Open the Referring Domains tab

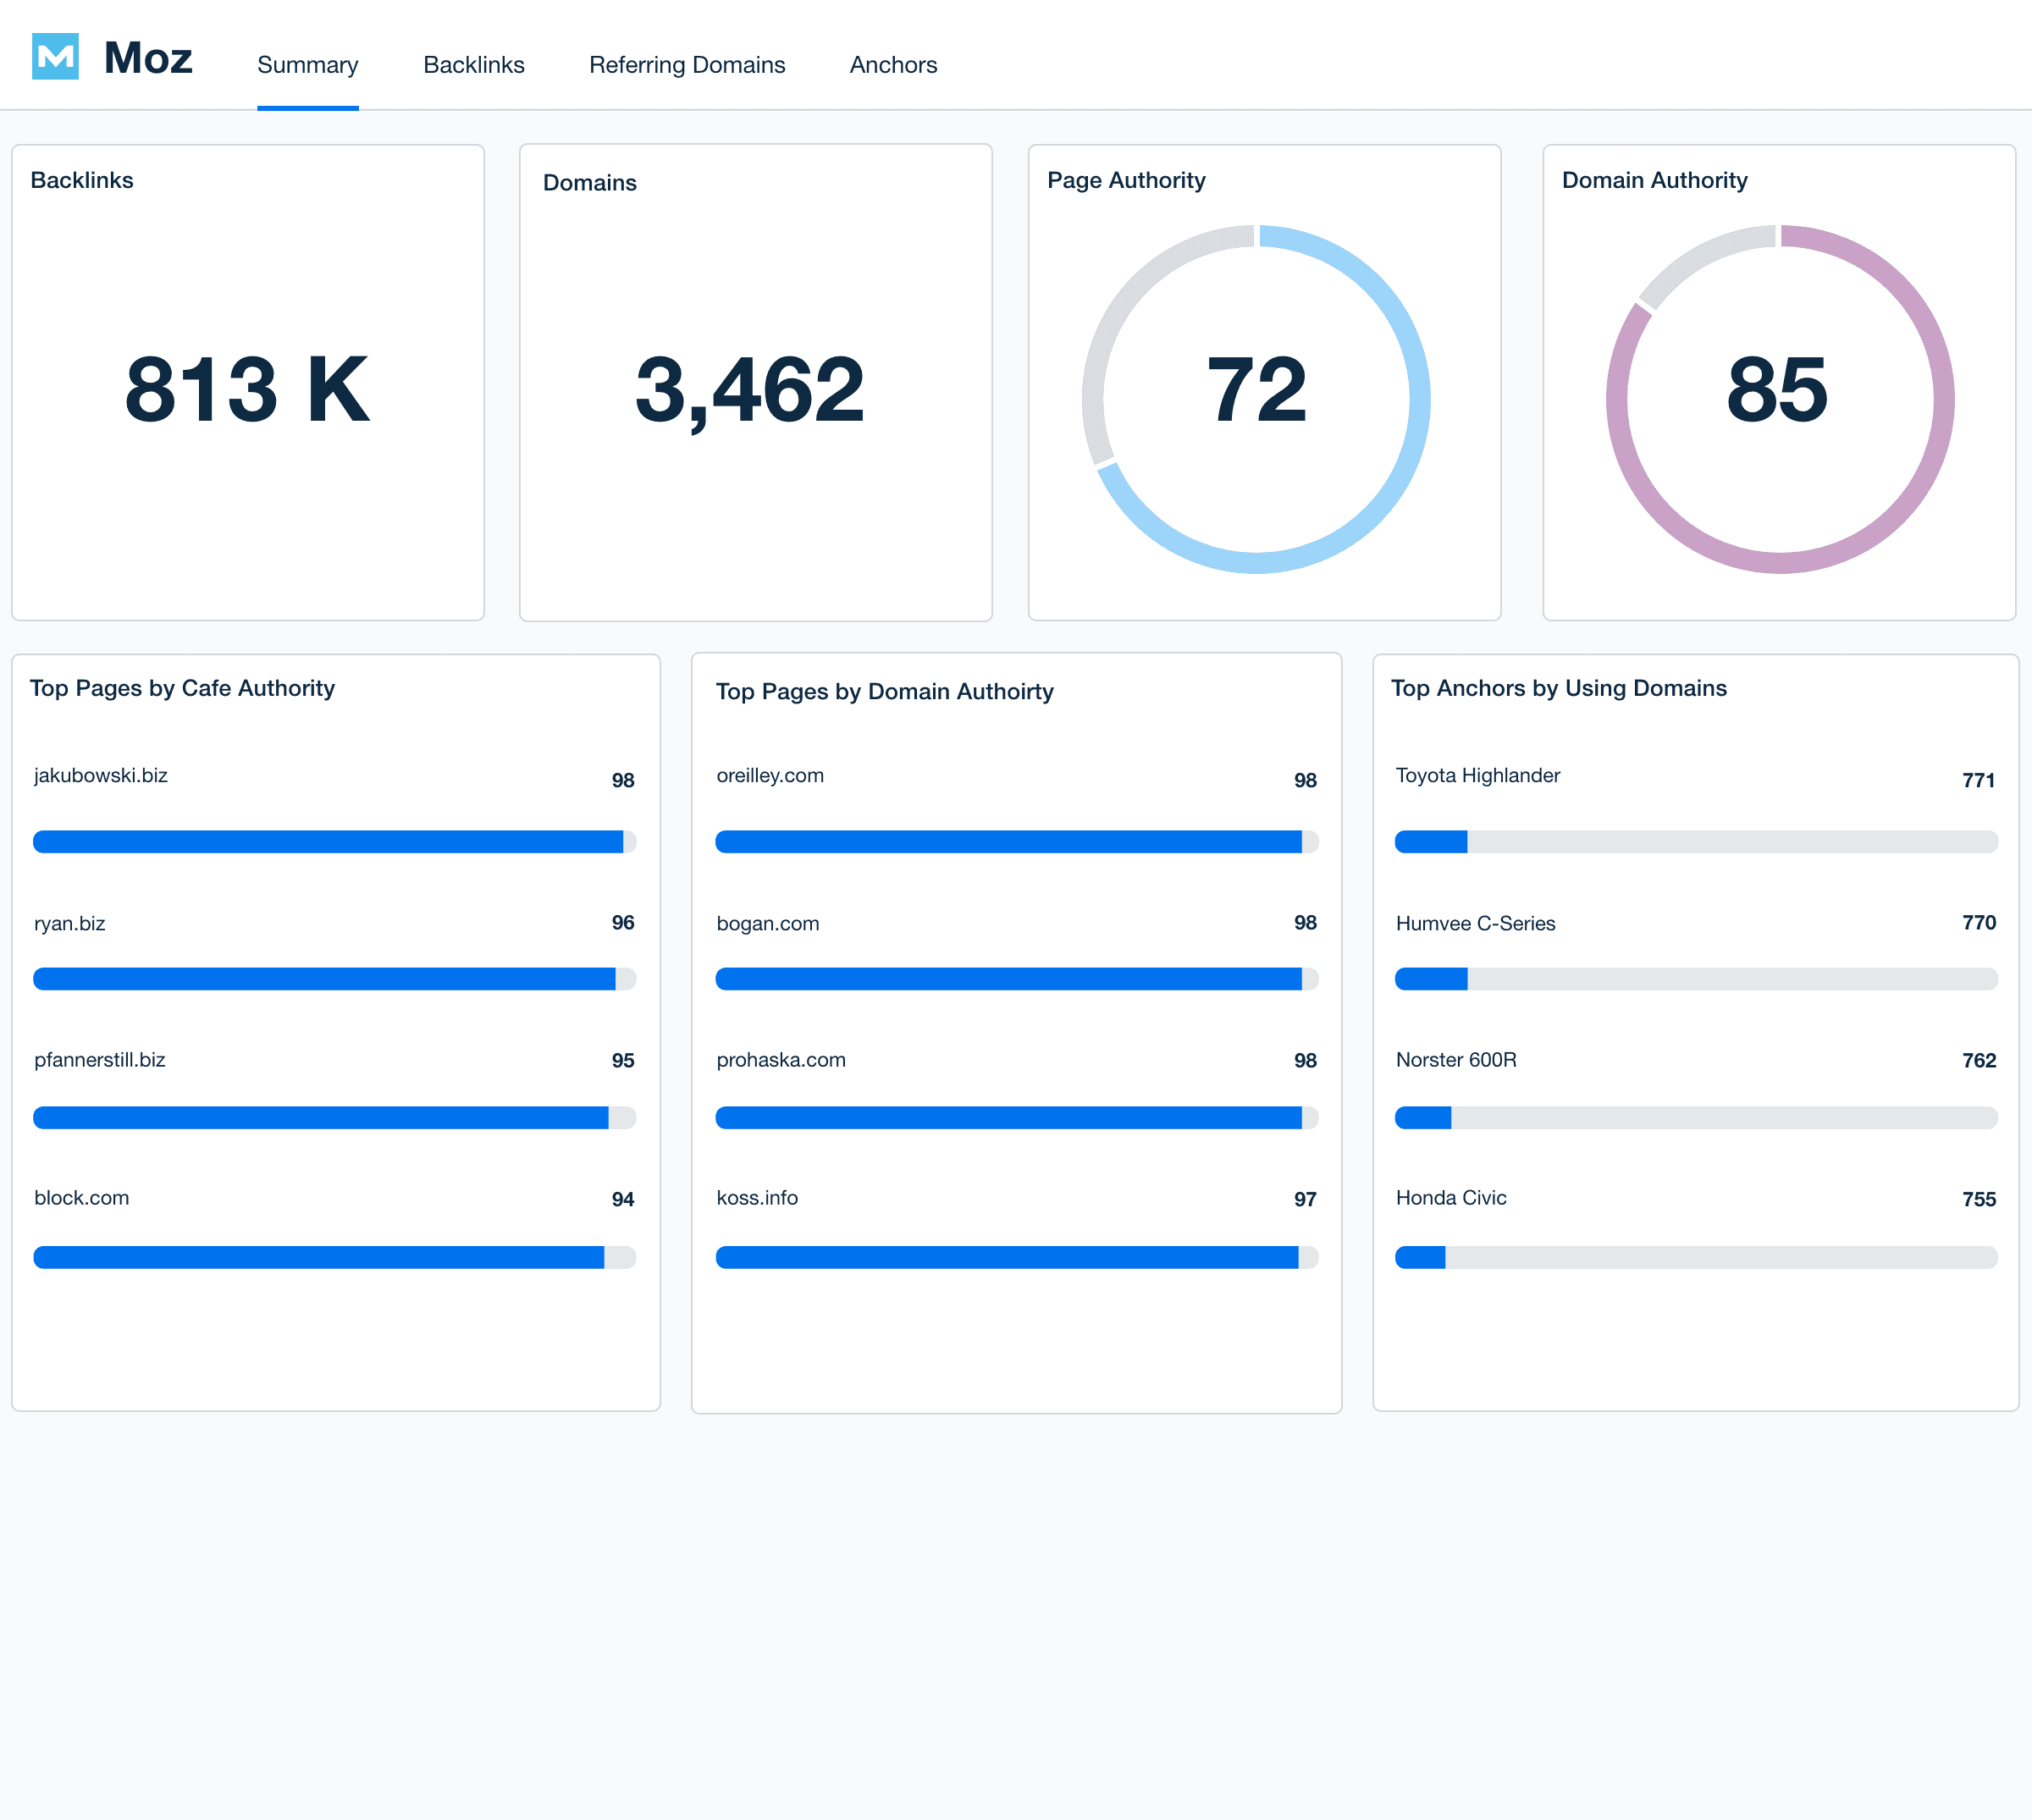(688, 64)
